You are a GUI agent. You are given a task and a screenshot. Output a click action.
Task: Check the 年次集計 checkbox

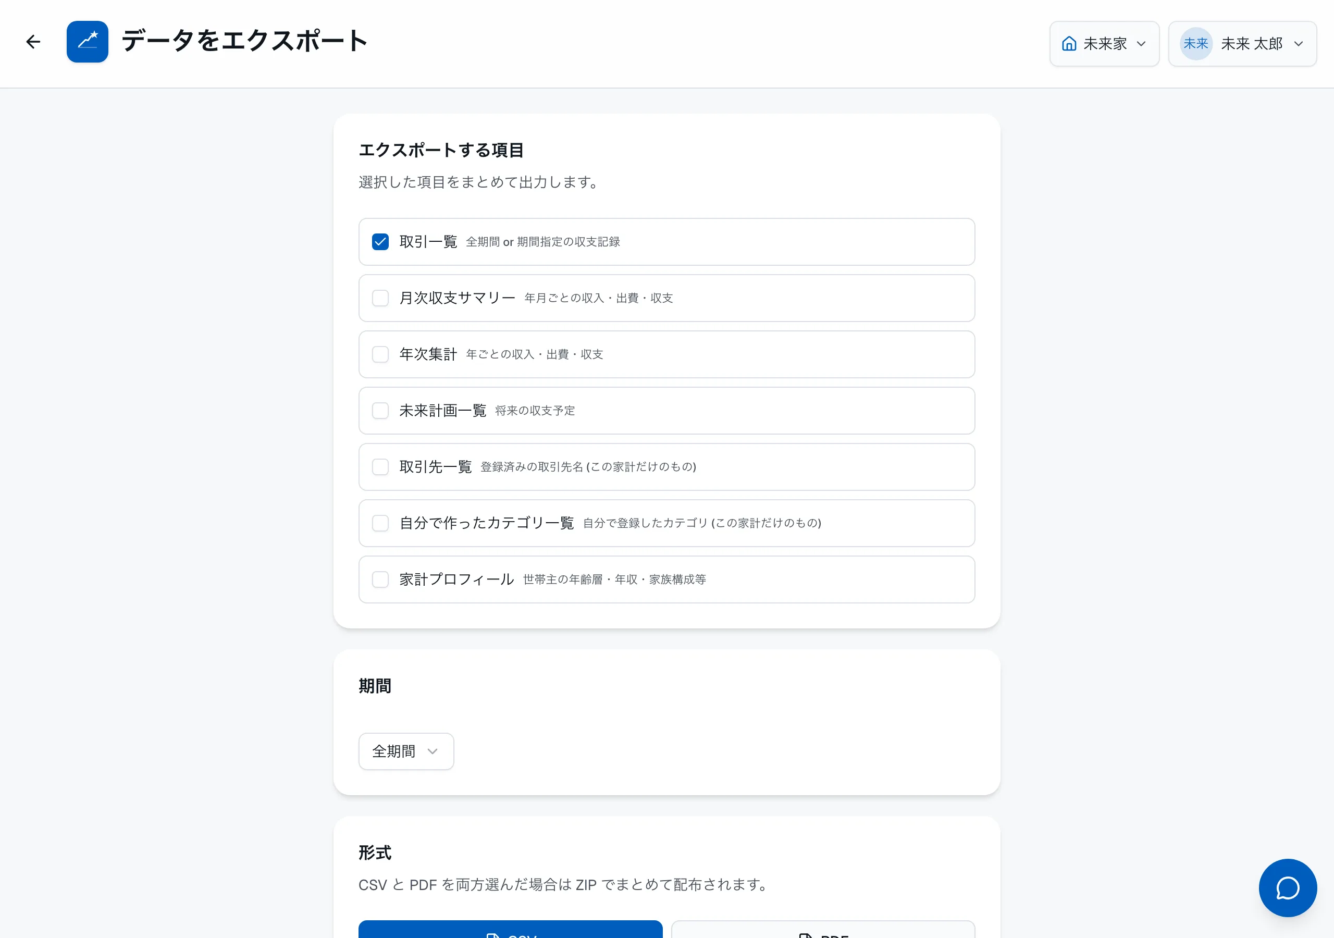click(380, 354)
